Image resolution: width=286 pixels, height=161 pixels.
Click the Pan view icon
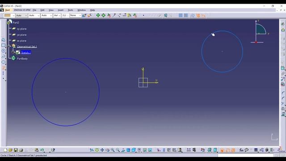(102, 150)
